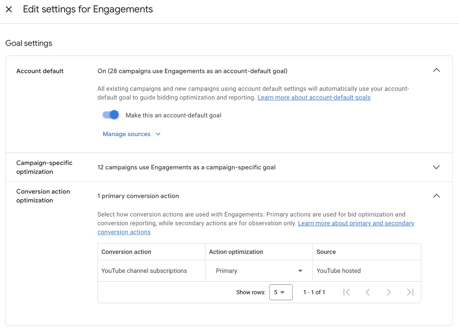The width and height of the screenshot is (459, 331).
Task: Disable the account-default goal toggle
Action: click(x=110, y=115)
